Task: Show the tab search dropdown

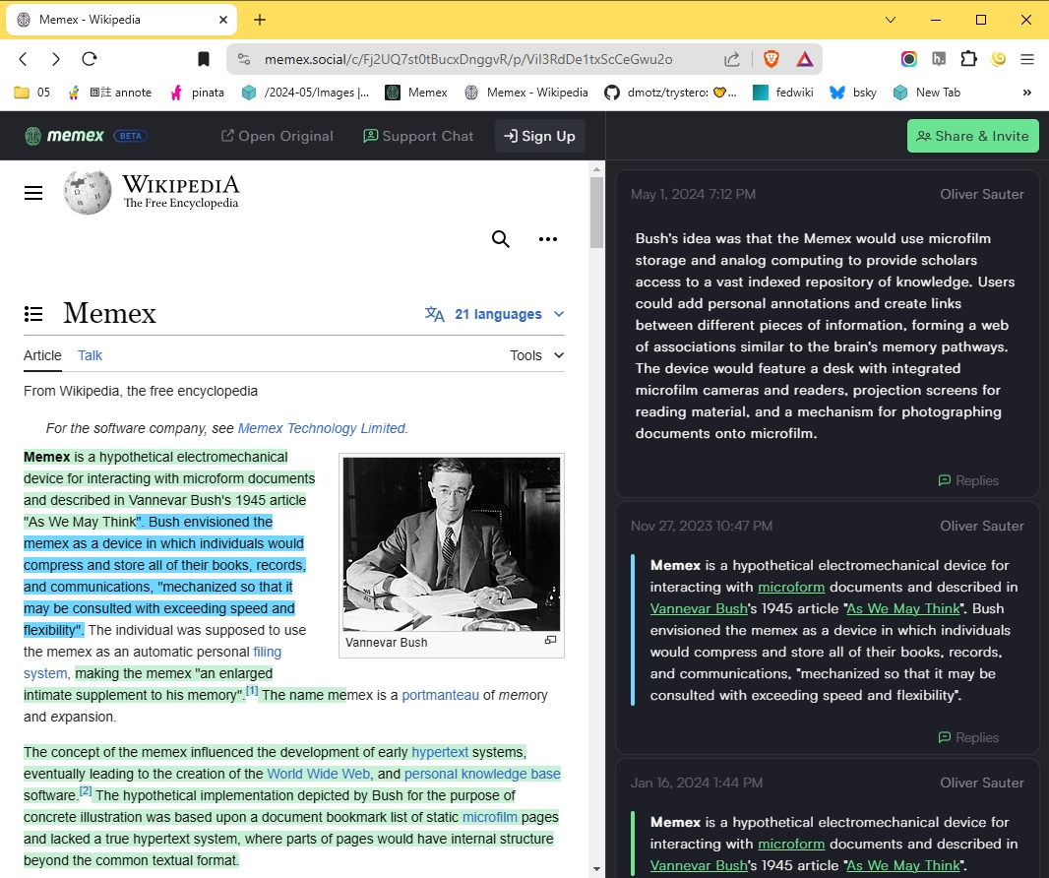Action: [x=891, y=20]
